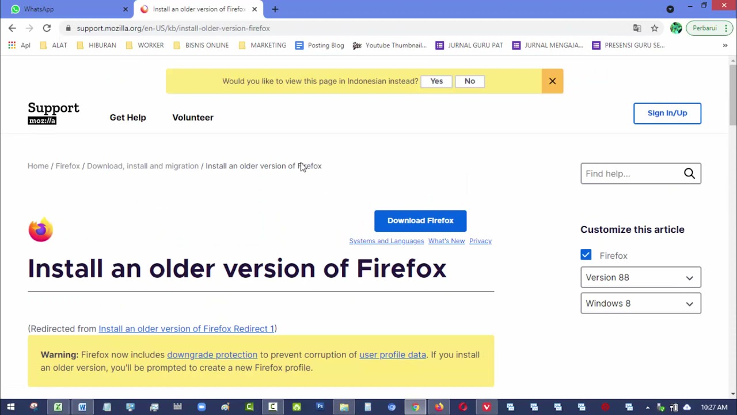737x415 pixels.
Task: Click the Mozilla Support logo
Action: tap(54, 113)
